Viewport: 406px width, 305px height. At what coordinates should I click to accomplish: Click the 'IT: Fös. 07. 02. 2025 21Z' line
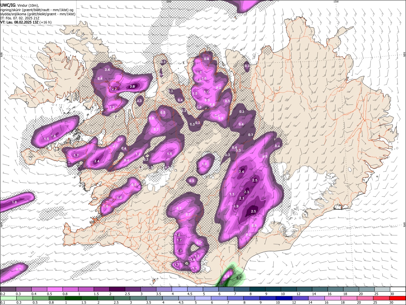(20, 18)
